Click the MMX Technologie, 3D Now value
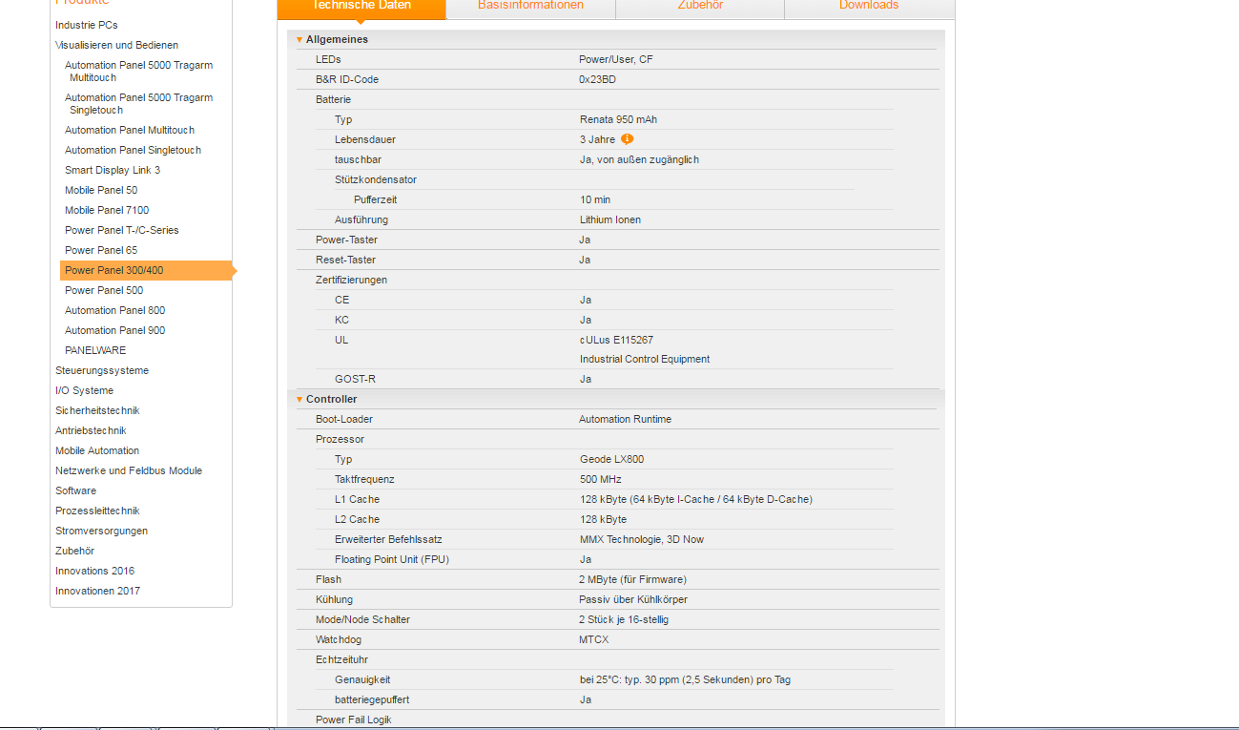 (x=642, y=539)
